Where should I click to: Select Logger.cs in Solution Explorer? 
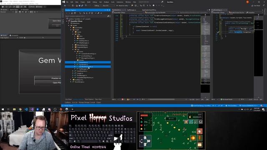pyautogui.click(x=80, y=73)
